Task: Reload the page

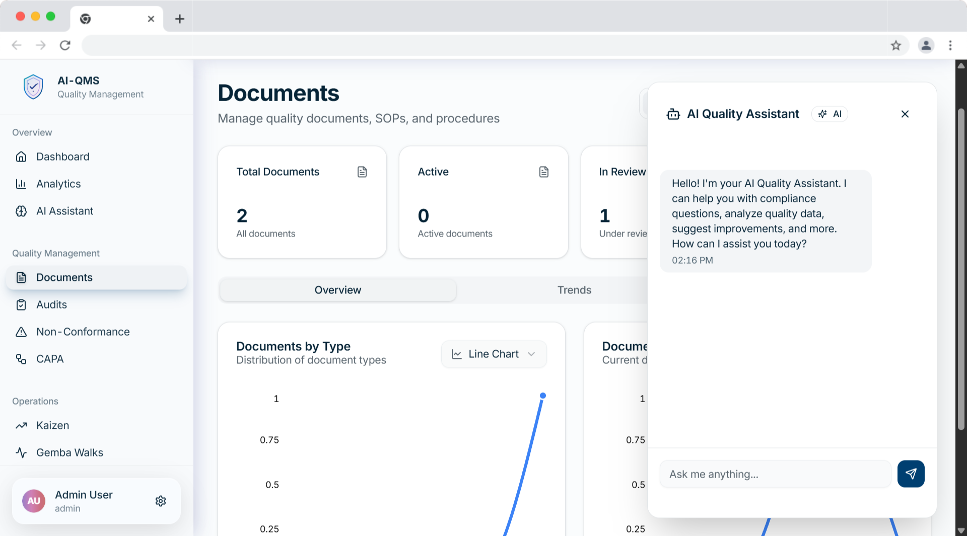Action: [x=65, y=45]
